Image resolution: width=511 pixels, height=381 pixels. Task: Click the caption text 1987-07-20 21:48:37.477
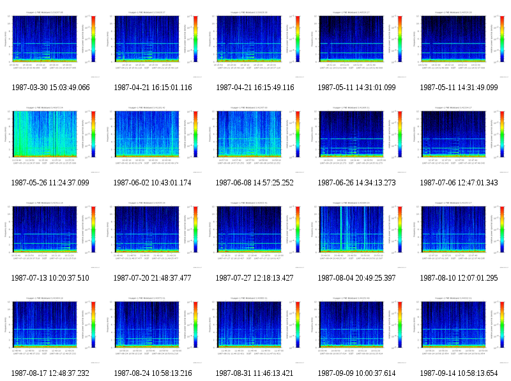tap(152, 278)
